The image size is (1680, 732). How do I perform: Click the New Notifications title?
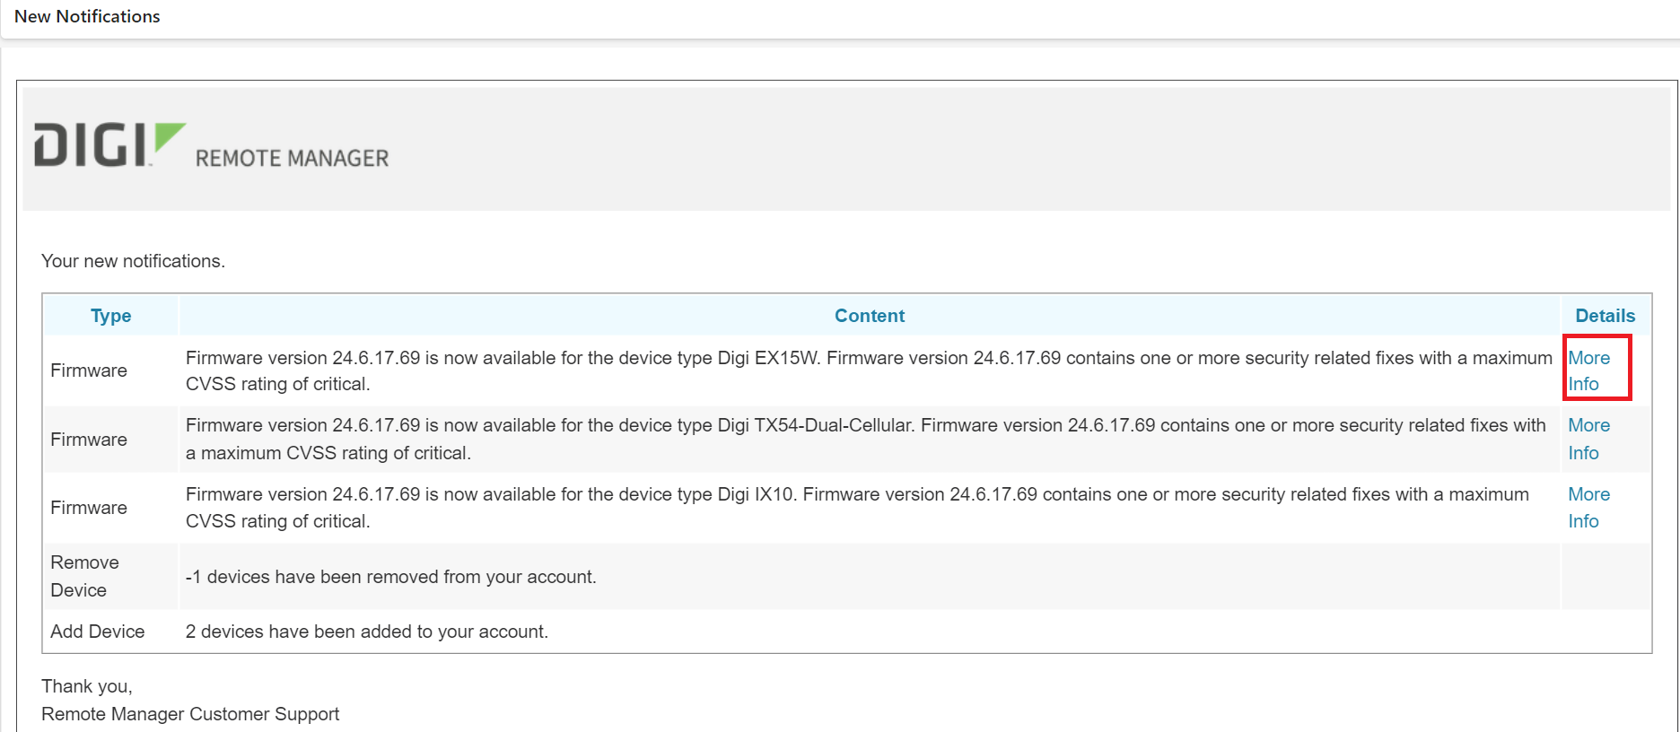(87, 16)
